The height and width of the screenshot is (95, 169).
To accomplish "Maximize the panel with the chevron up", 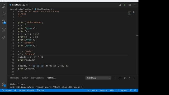I will point(130,78).
